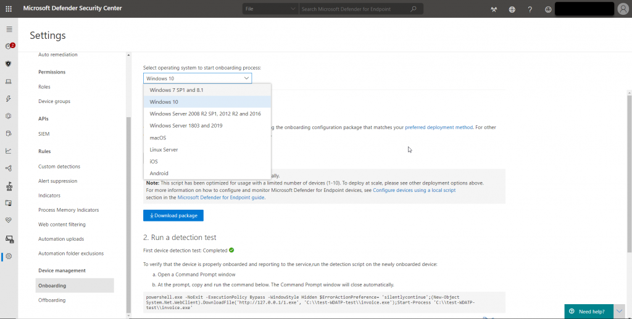632x319 pixels.
Task: Open the Evaluation lab folder icon
Action: point(9,203)
